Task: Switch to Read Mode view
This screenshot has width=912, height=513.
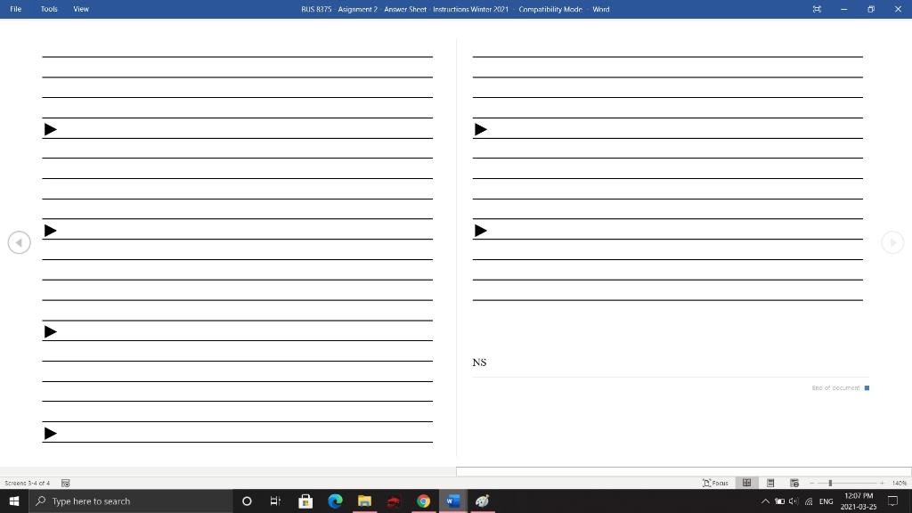Action: coord(746,483)
